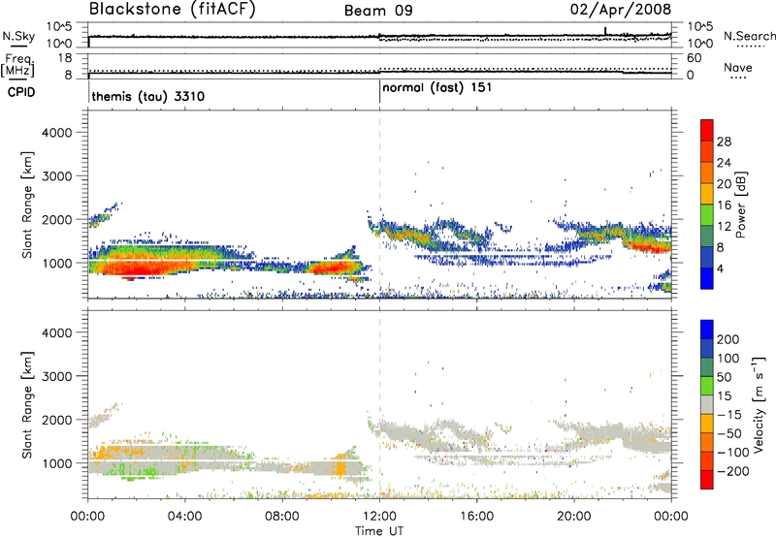The height and width of the screenshot is (537, 776).
Task: Click the Power scale value '28'
Action: pos(724,142)
